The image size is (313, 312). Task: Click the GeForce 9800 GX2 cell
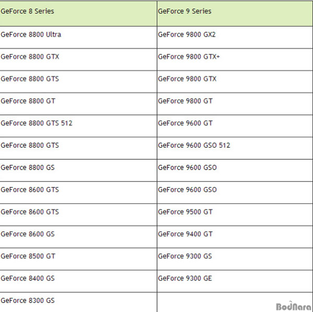point(235,38)
